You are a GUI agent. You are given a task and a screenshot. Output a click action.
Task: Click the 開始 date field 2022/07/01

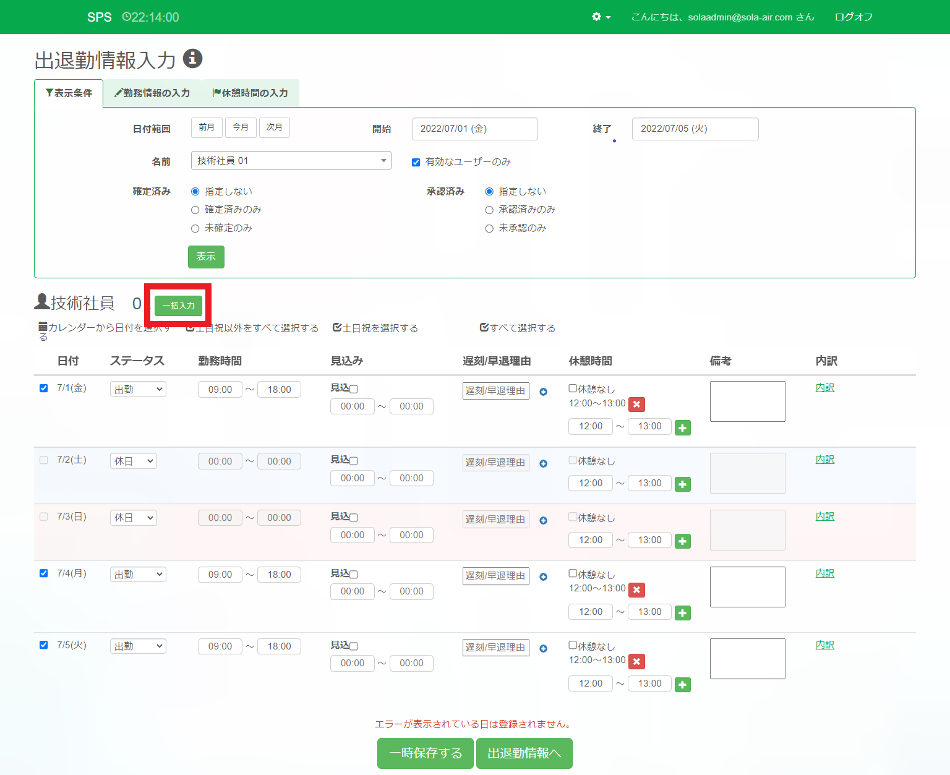pyautogui.click(x=474, y=129)
